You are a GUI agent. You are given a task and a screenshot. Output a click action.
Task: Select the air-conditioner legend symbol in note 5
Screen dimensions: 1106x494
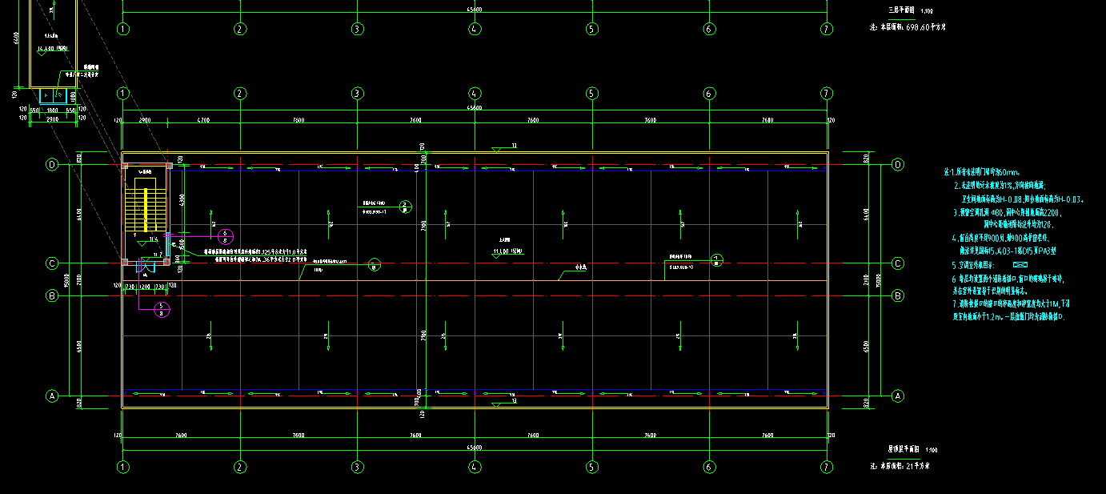pyautogui.click(x=1020, y=264)
